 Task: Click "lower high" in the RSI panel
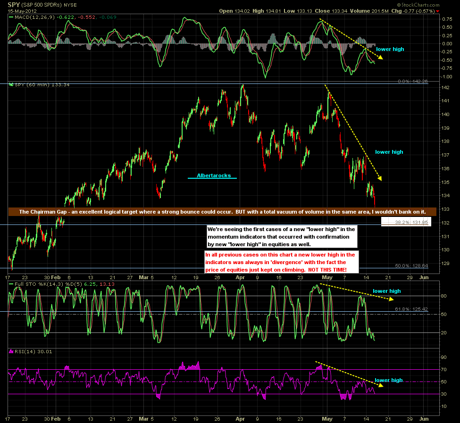[x=388, y=380]
